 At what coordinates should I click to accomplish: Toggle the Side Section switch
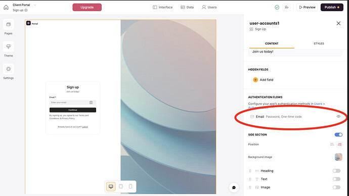(x=338, y=135)
